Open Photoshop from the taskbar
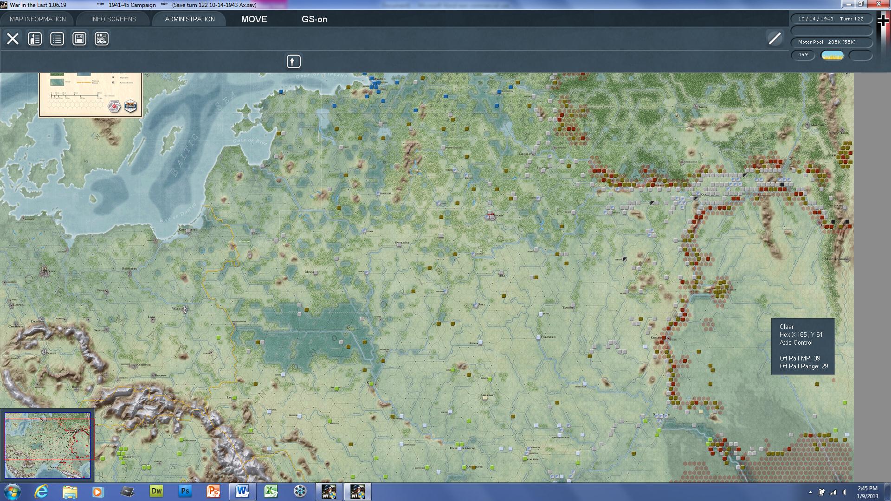The image size is (891, 501). point(185,492)
